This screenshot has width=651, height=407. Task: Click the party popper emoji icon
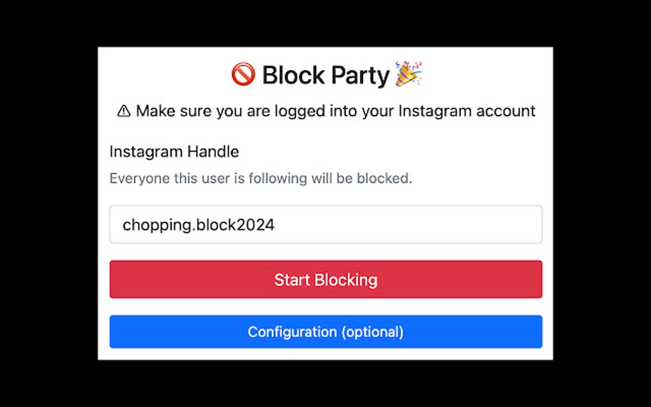[408, 74]
